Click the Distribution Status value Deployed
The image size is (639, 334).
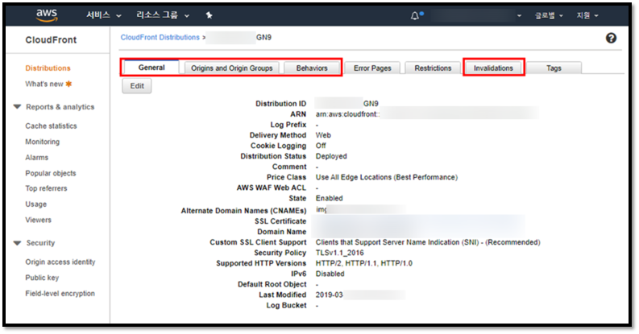pos(331,156)
